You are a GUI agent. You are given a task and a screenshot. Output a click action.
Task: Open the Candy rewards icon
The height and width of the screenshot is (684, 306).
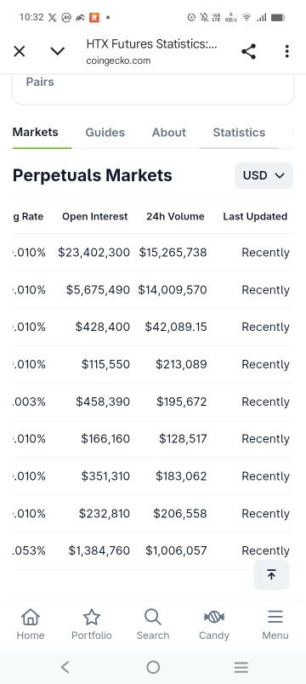pyautogui.click(x=214, y=624)
